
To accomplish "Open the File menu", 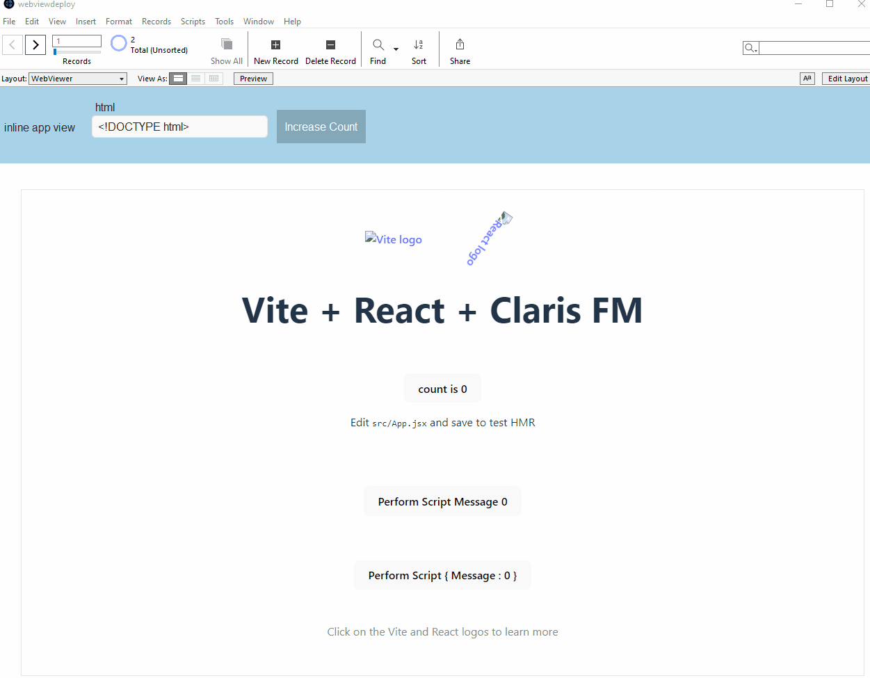I will click(9, 22).
